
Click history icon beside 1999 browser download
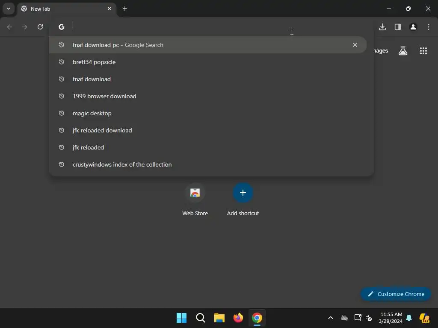tap(62, 96)
